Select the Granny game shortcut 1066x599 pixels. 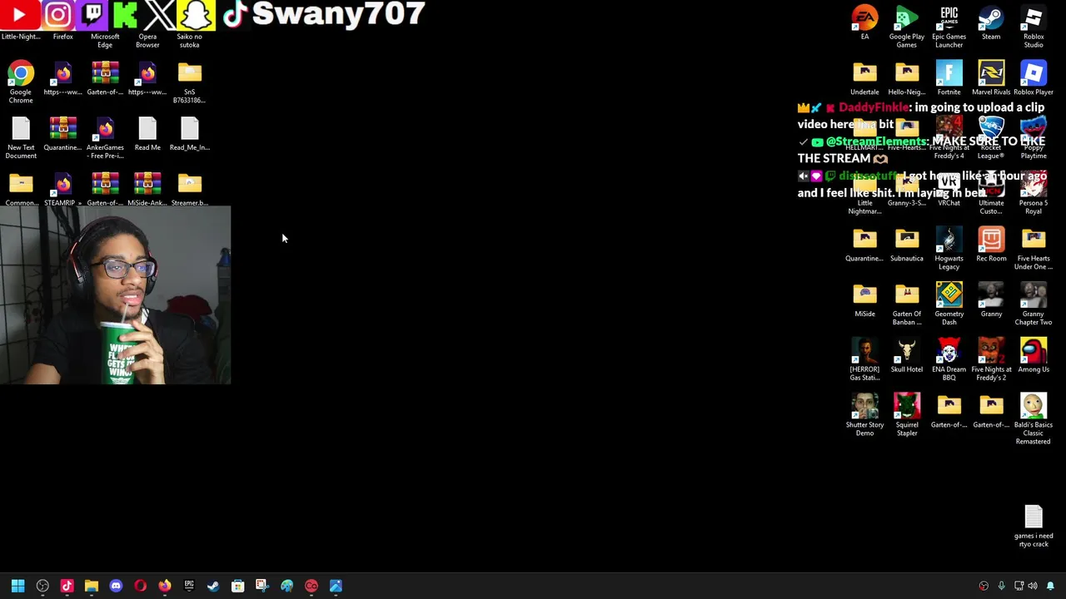pos(991,300)
